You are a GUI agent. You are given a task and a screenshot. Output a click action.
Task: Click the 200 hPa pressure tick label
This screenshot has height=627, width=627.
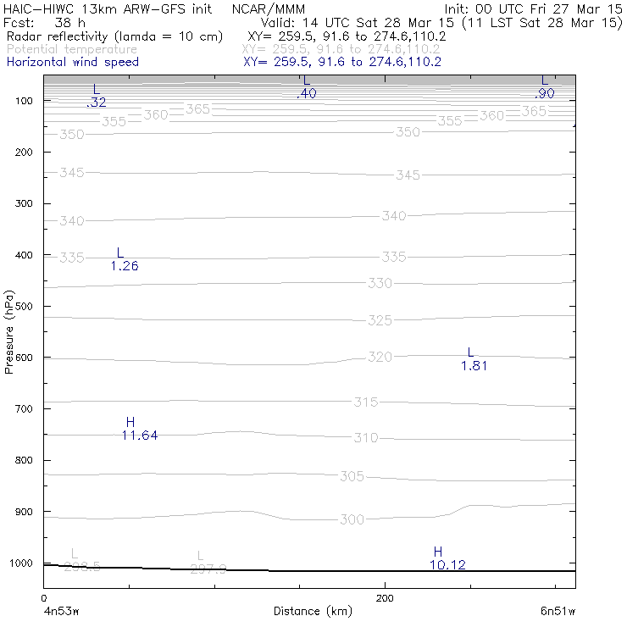click(x=24, y=153)
